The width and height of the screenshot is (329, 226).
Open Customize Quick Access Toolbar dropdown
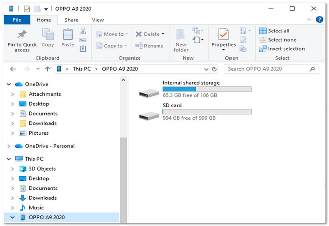46,9
